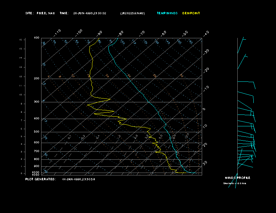Click the '-100' temperature axis label
This screenshot has width=276, height=213.
click(x=79, y=33)
